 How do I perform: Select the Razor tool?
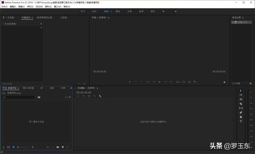(241, 103)
